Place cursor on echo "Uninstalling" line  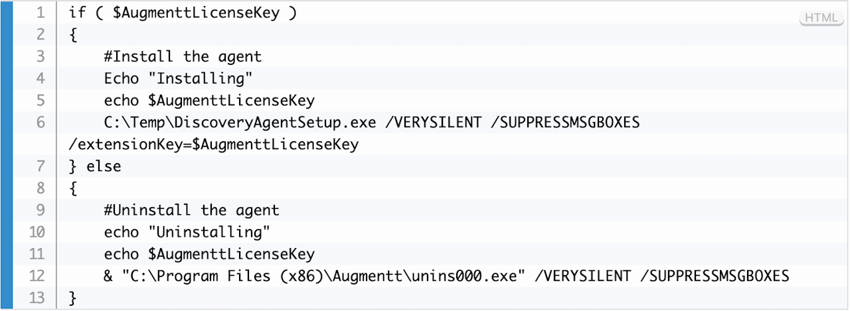click(x=187, y=232)
